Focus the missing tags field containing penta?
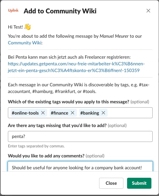 (x=80, y=136)
